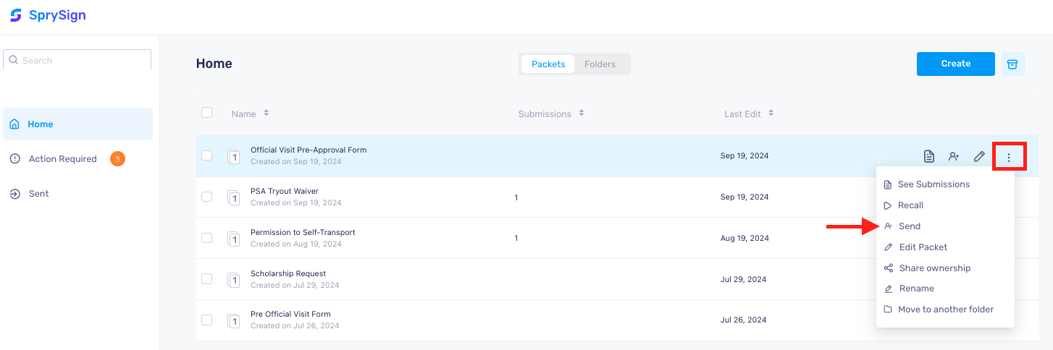This screenshot has width=1053, height=350.
Task: Click the Action Required alert icon
Action: 15,159
